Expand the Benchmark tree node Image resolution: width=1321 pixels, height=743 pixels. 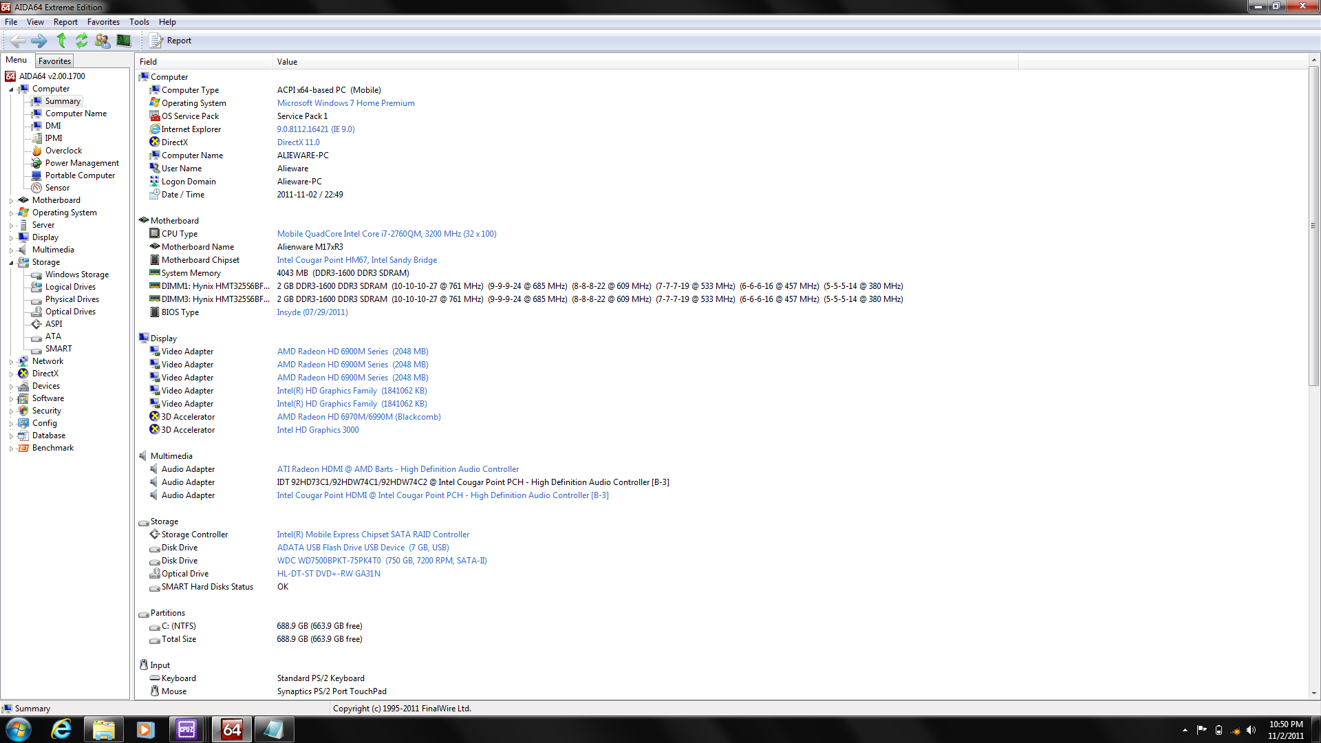(11, 449)
